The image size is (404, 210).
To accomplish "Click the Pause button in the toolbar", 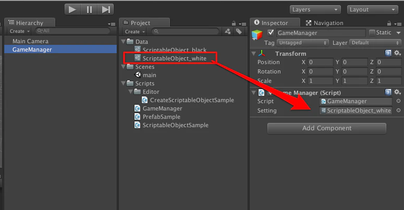I will (89, 10).
